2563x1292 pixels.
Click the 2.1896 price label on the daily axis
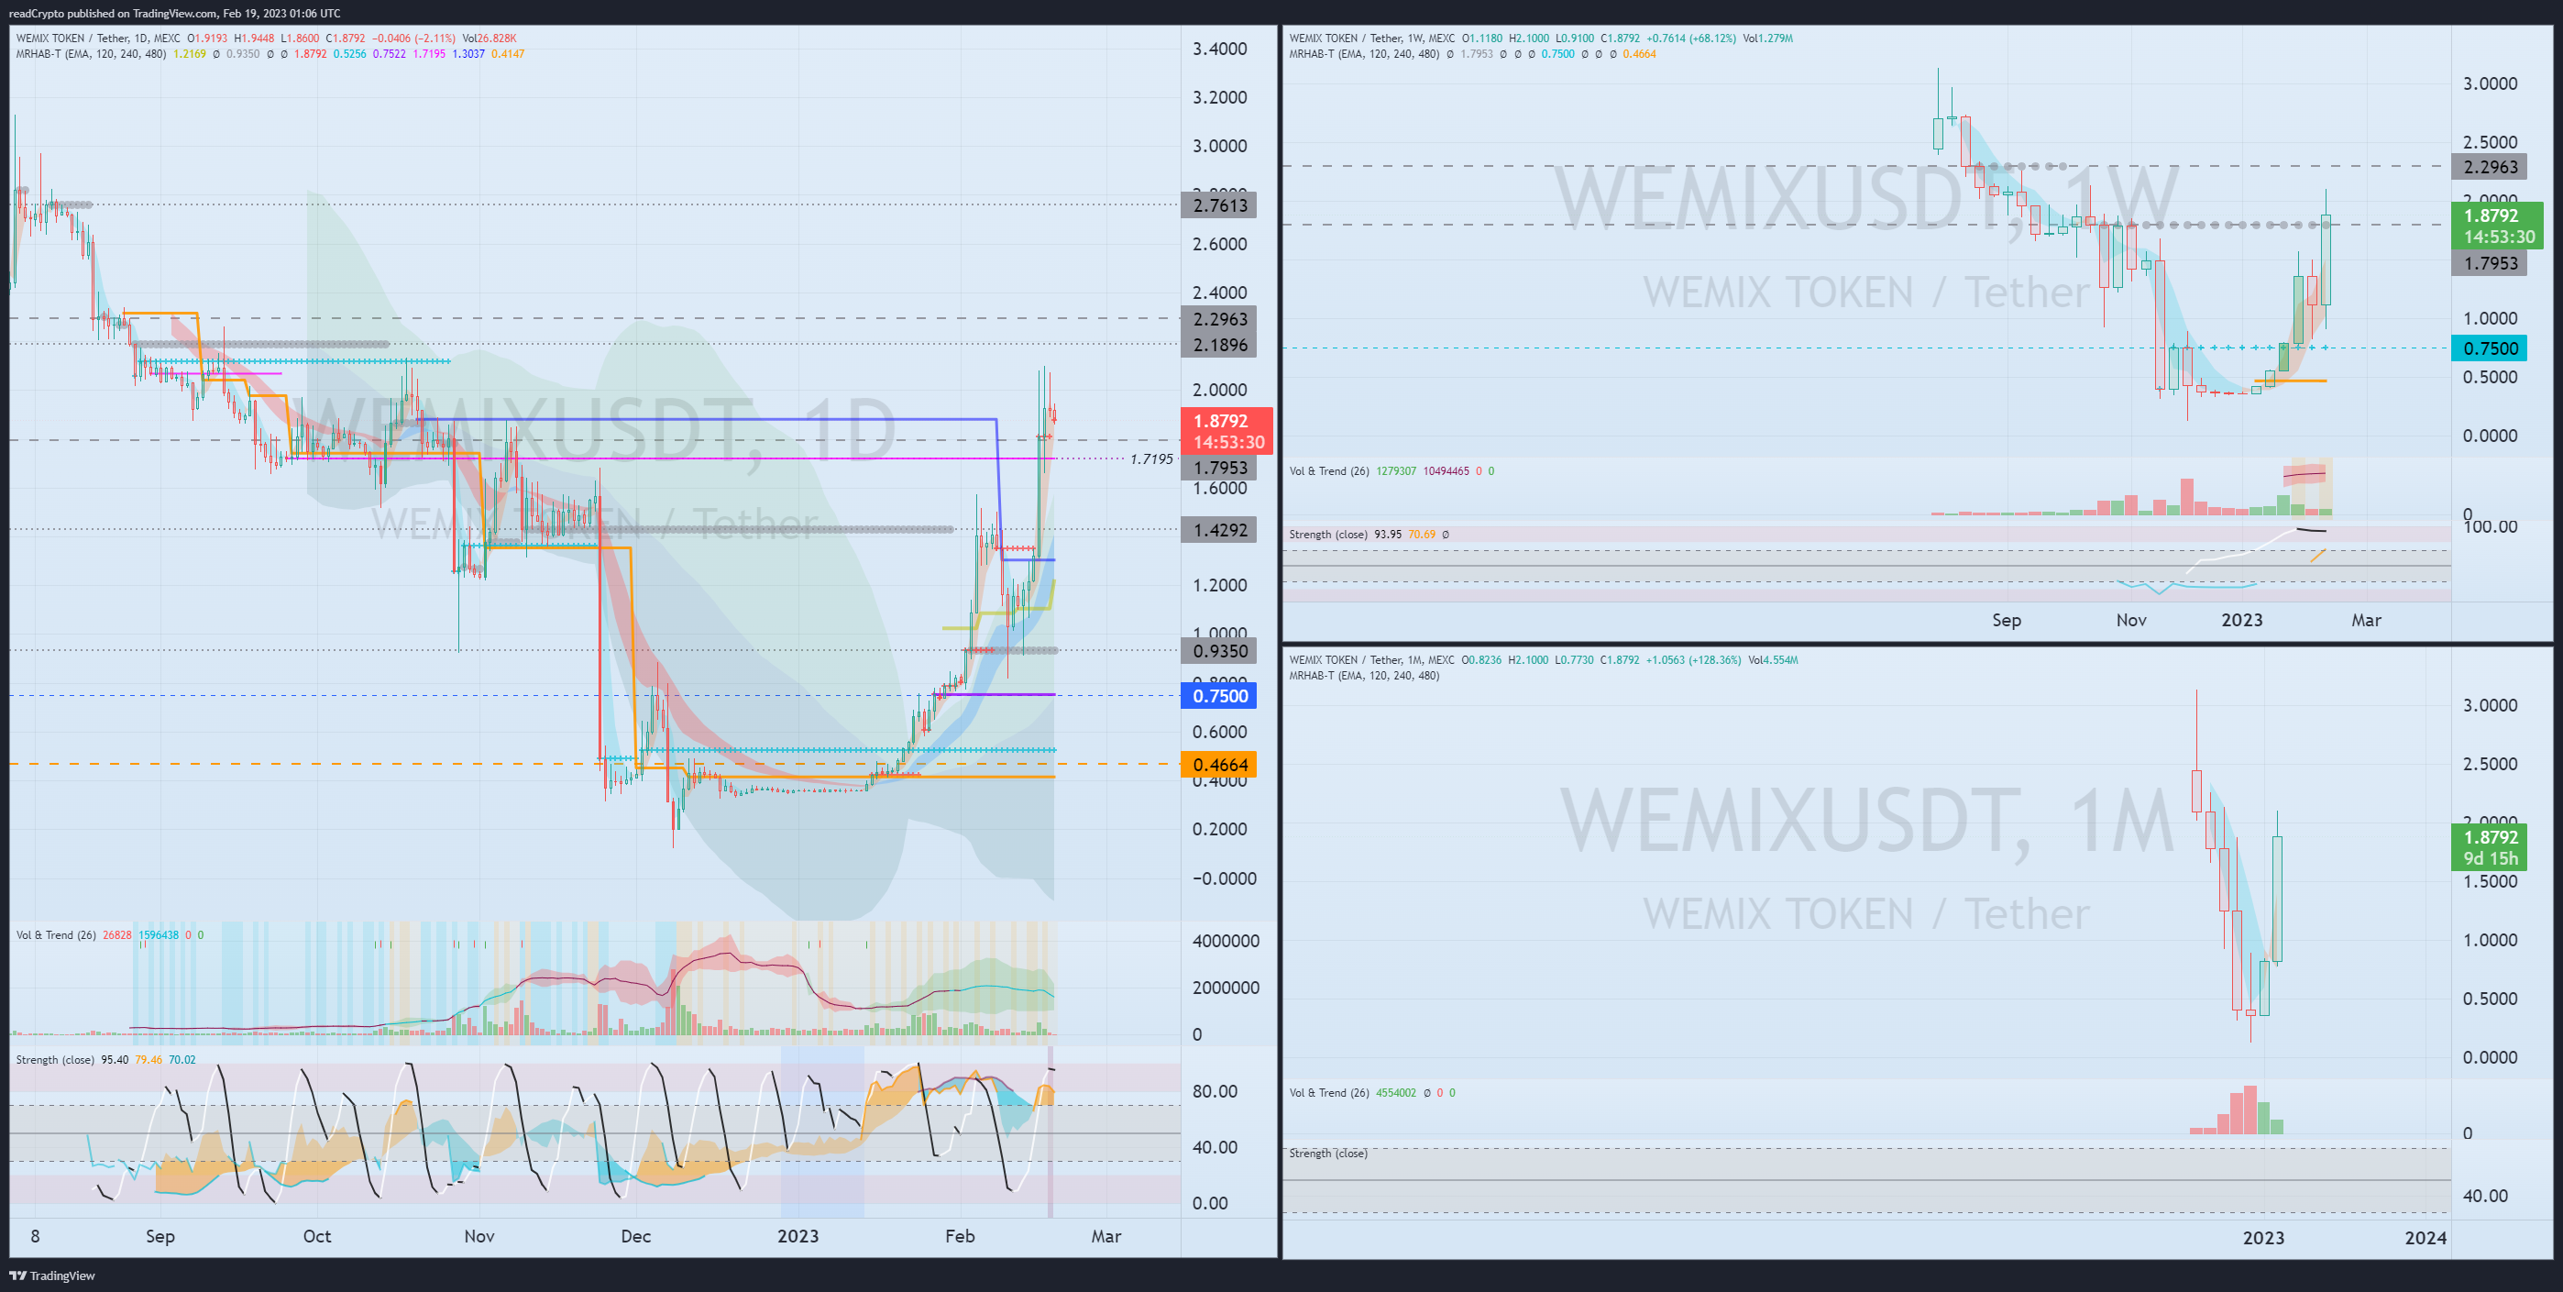tap(1219, 345)
